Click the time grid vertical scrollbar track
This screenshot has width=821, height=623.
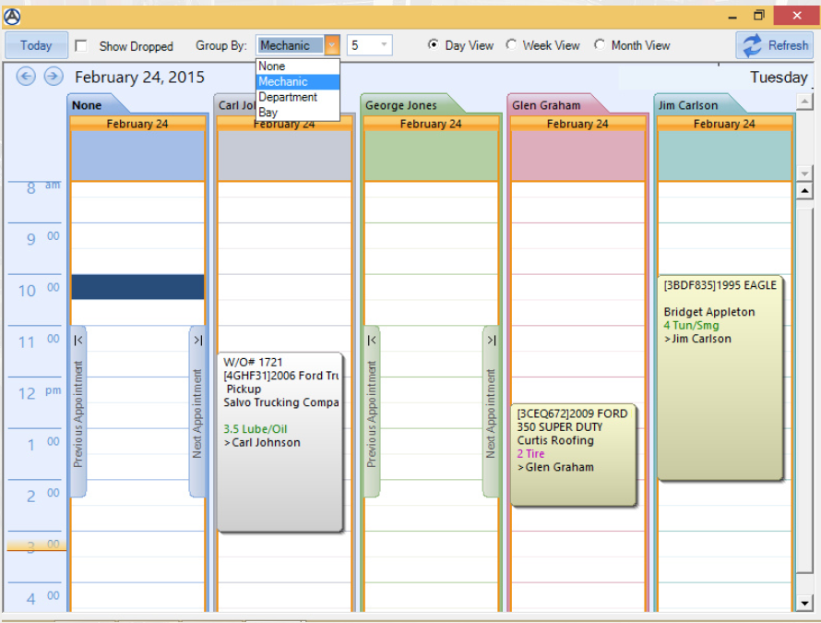click(804, 397)
